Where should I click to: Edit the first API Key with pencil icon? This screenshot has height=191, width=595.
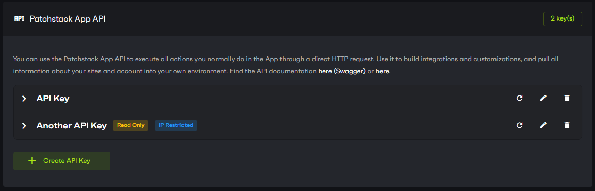(543, 99)
